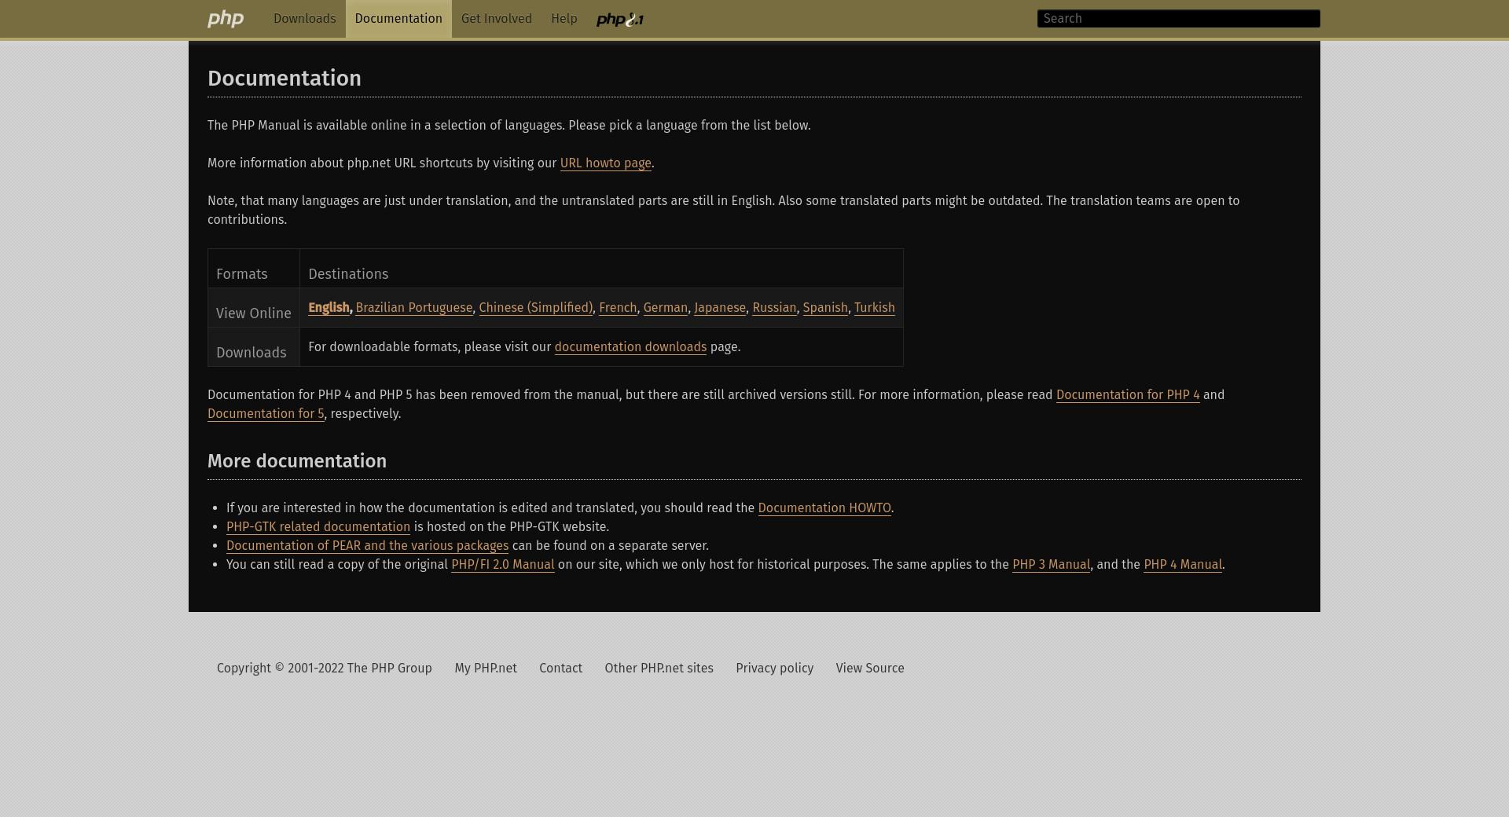Click the View Online row label
This screenshot has height=817, width=1509.
[254, 308]
